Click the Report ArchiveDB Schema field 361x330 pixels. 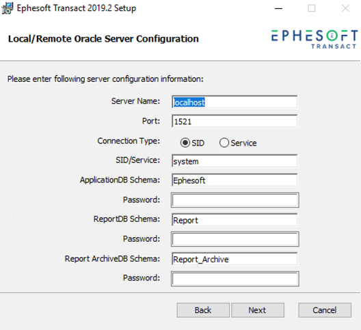235,259
